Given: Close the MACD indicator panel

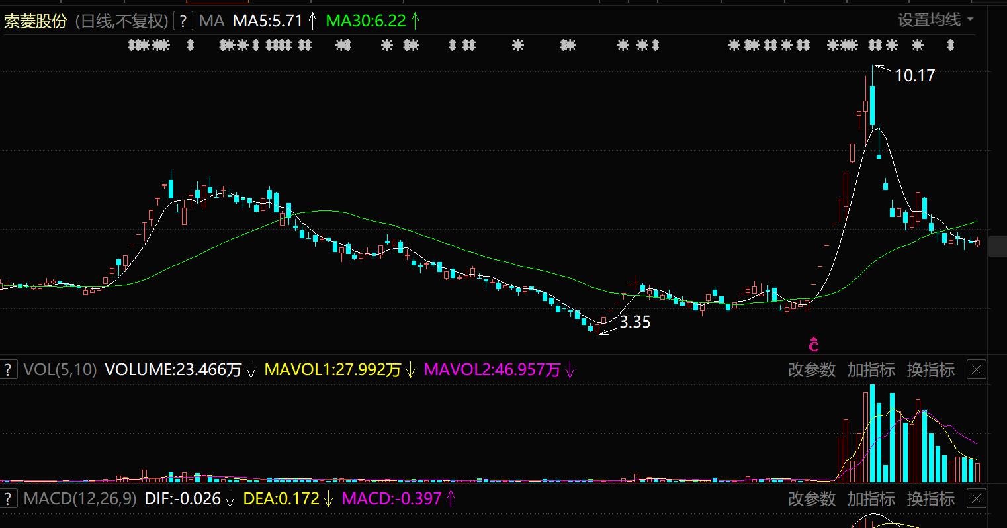Looking at the screenshot, I should pos(977,498).
